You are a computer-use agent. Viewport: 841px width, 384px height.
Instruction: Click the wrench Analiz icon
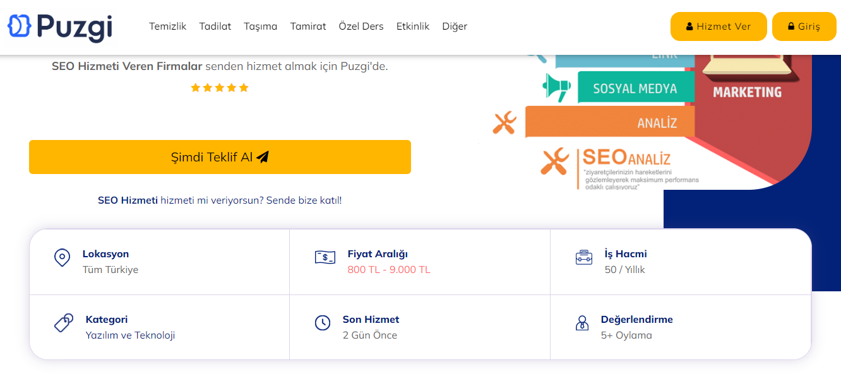tap(504, 122)
